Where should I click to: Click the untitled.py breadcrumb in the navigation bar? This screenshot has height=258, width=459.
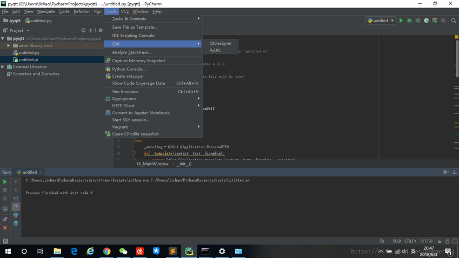click(38, 21)
